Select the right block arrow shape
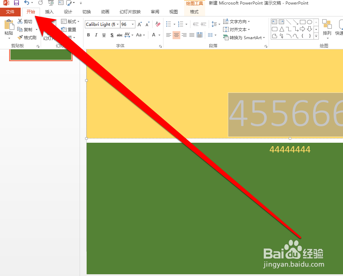The image size is (343, 276). pos(303,29)
